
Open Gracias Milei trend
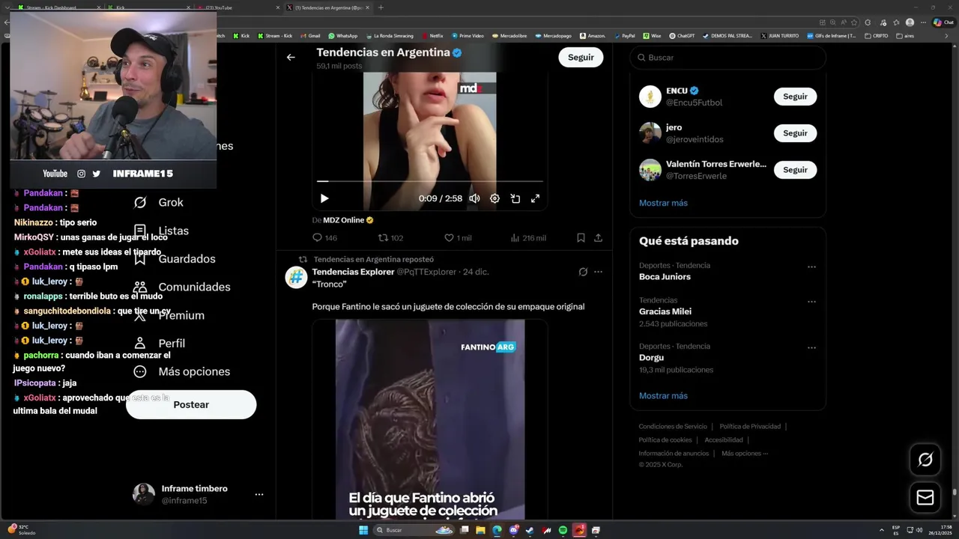[x=665, y=311]
